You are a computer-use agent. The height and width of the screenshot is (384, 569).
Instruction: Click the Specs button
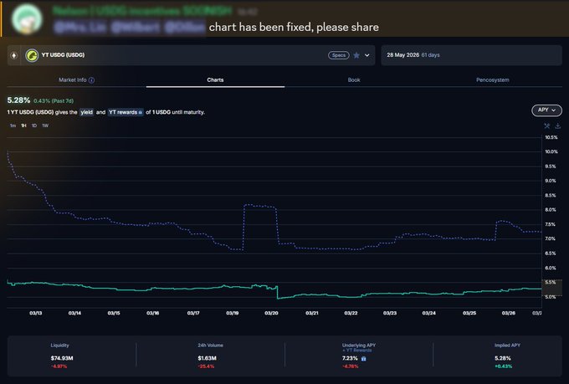(338, 55)
